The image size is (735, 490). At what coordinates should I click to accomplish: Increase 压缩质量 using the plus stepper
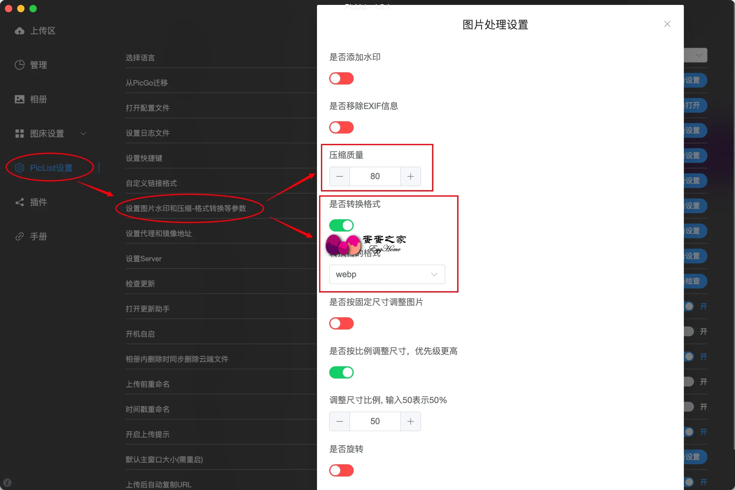pos(410,176)
